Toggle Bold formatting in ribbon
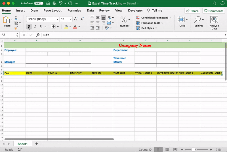The width and height of the screenshot is (227, 152). [29, 26]
